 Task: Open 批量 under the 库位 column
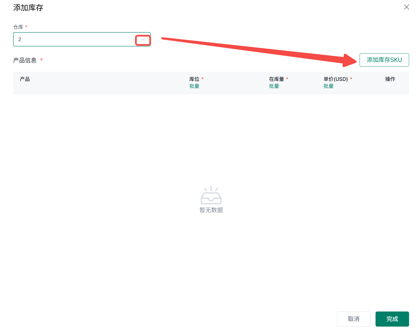194,86
